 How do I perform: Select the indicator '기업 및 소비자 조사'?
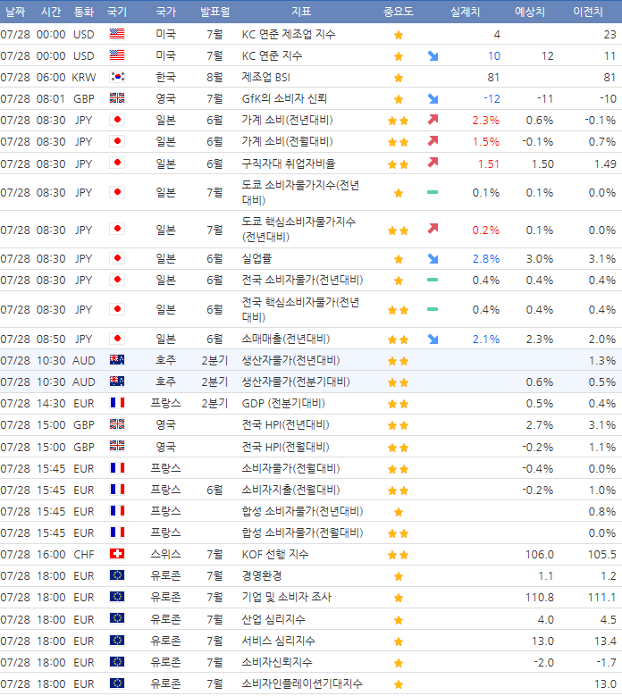coord(286,597)
